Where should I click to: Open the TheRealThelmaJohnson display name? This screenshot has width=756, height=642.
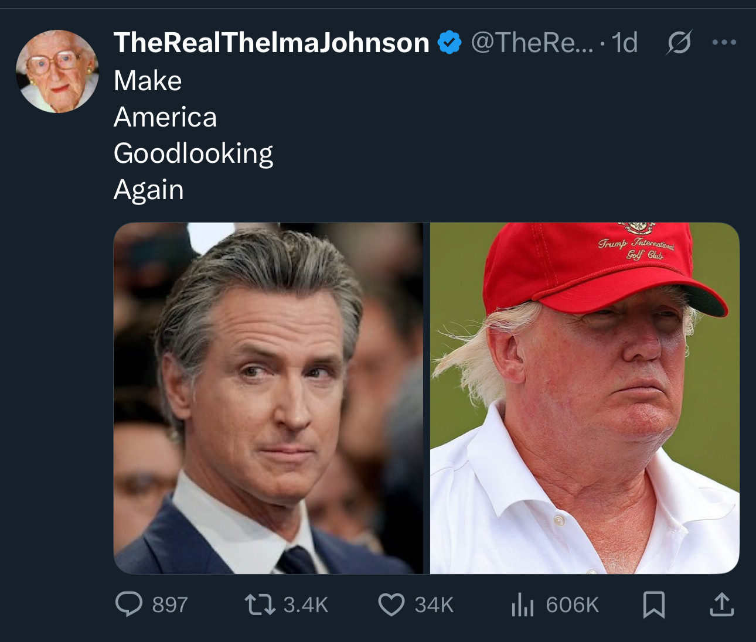pyautogui.click(x=272, y=42)
